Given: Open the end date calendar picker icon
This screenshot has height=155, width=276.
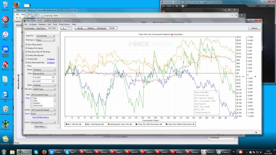Looking at the screenshot, I should [54, 81].
